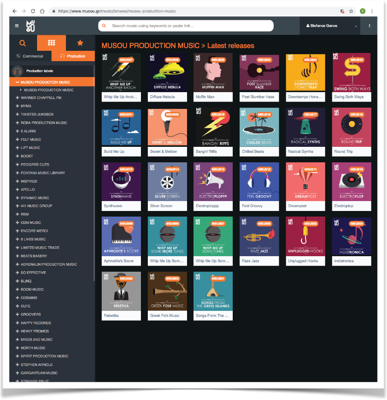Select the COSMIND label

pyautogui.click(x=29, y=298)
